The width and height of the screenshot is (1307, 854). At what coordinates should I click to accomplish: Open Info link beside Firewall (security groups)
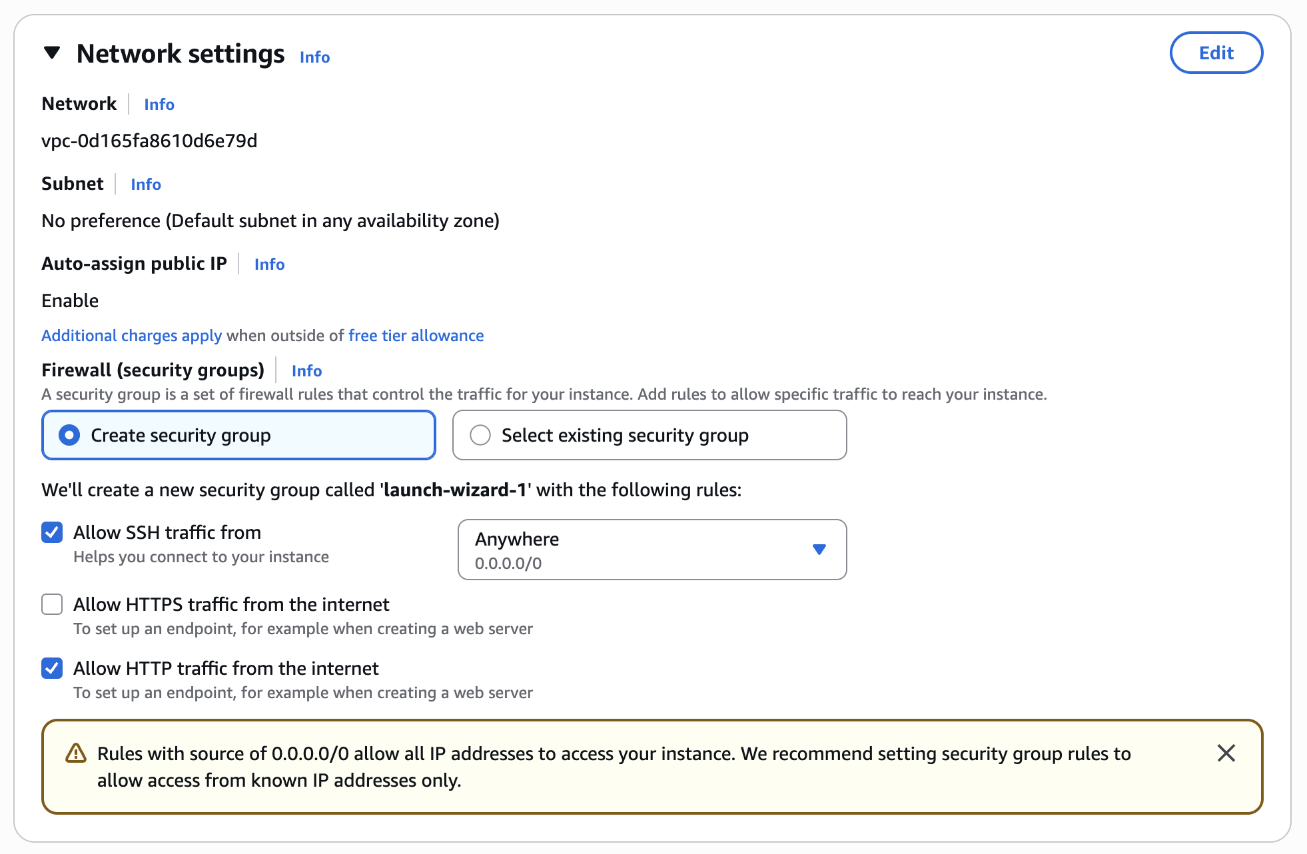point(306,371)
